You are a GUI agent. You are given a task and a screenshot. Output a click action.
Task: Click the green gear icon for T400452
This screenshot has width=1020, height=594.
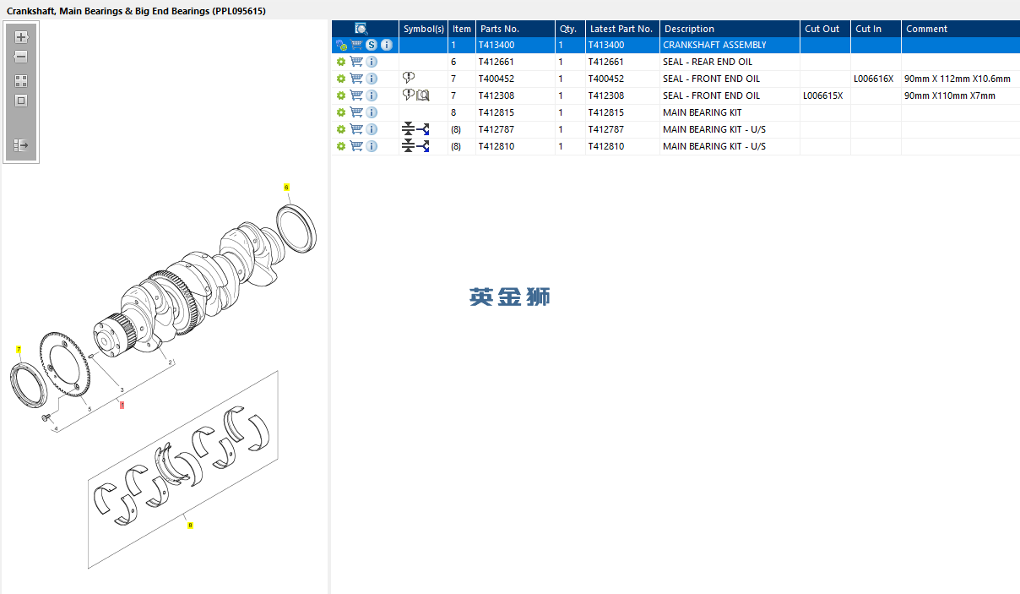[341, 79]
